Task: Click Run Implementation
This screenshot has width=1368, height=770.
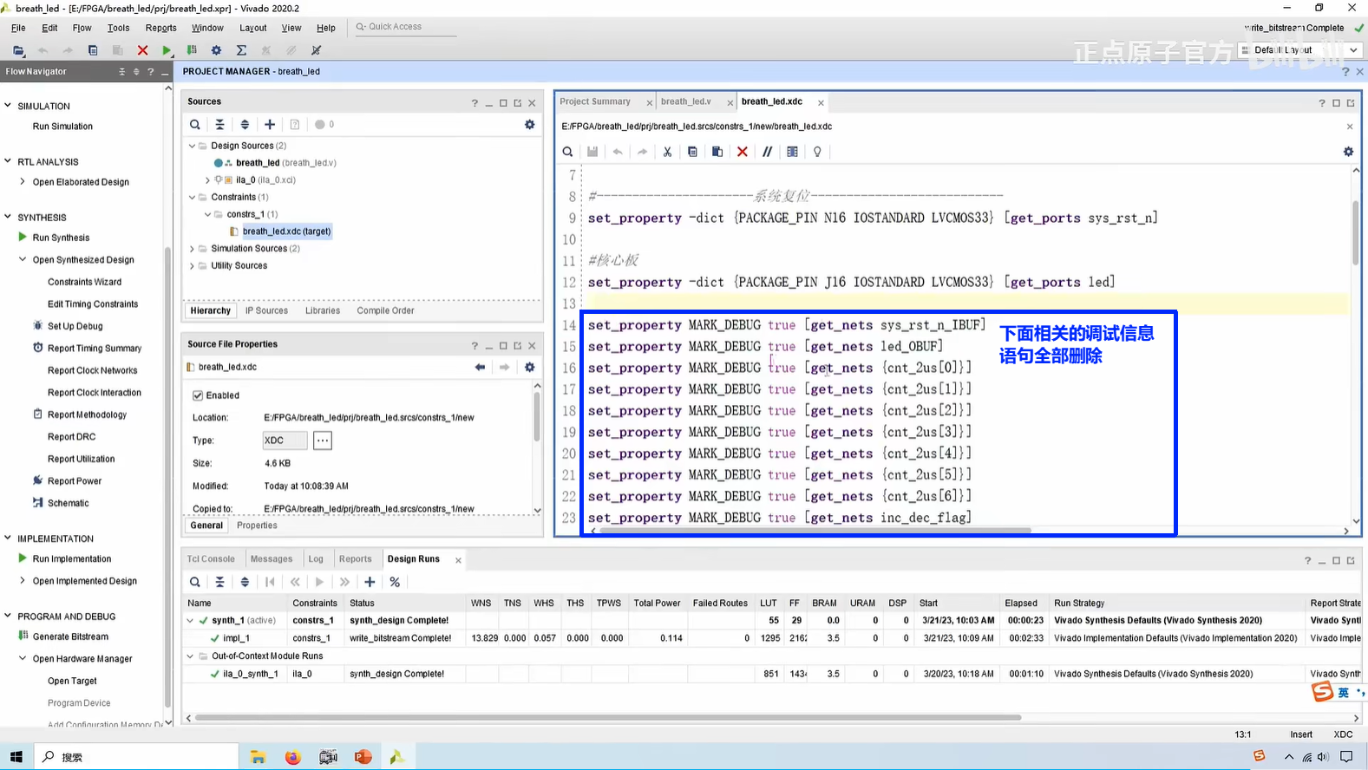Action: click(x=72, y=559)
